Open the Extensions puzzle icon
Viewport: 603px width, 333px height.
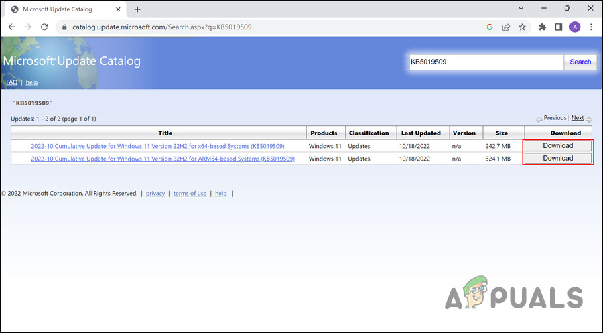pos(543,27)
